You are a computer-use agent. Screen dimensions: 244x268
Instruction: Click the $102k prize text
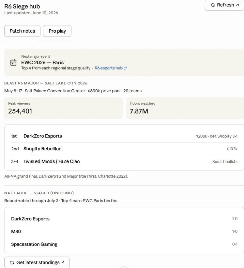point(232,149)
